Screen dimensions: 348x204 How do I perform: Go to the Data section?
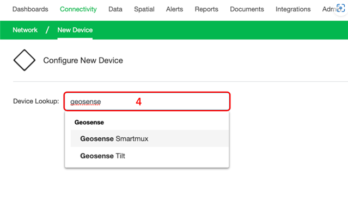click(x=115, y=9)
